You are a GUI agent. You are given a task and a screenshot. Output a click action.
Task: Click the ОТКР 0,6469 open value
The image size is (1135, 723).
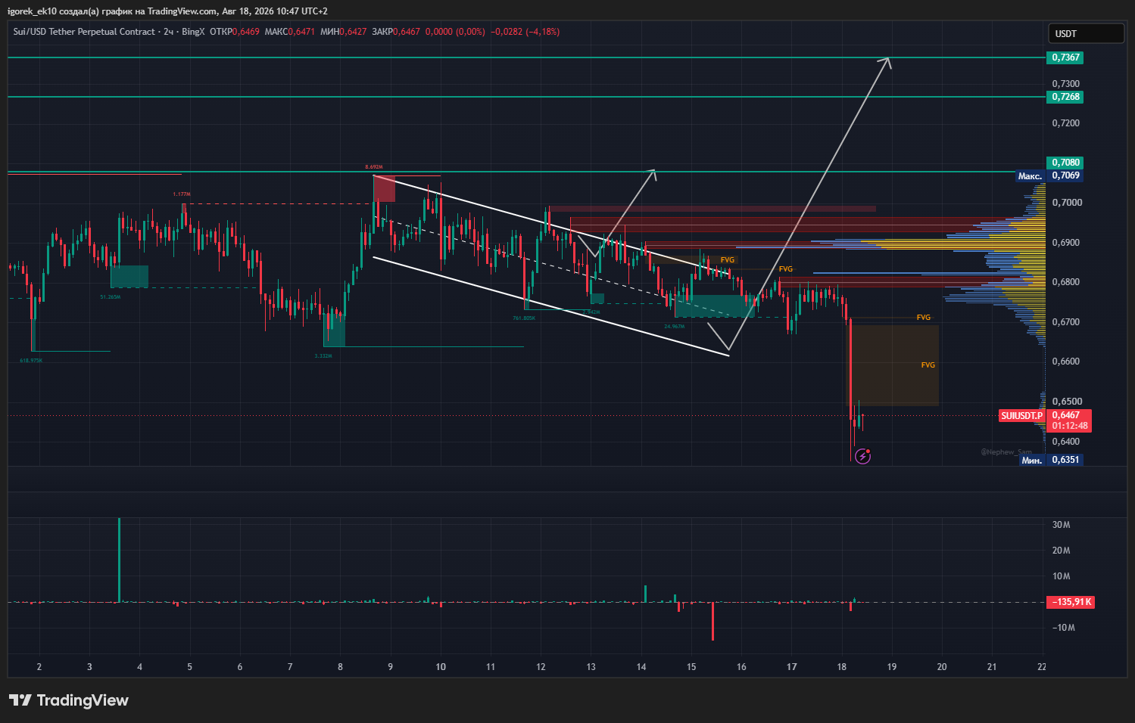(235, 32)
